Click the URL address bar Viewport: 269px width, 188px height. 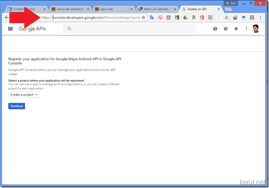90,17
